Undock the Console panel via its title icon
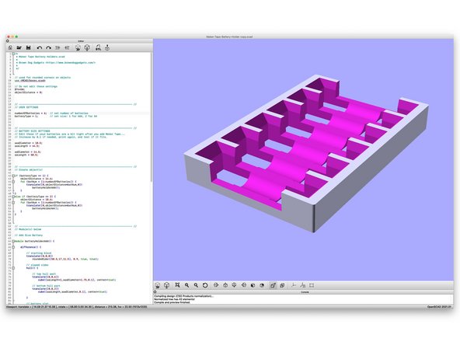Image resolution: width=460 pixels, height=345 pixels. (155, 292)
